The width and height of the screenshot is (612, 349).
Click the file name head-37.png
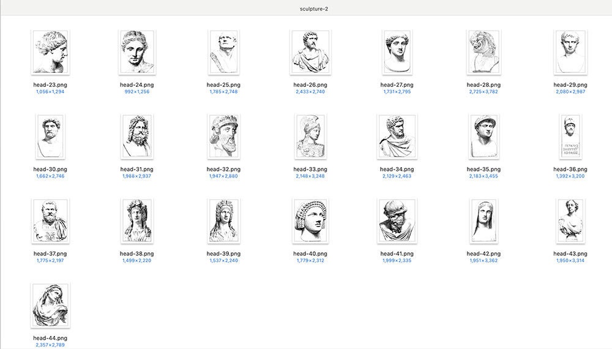(50, 253)
